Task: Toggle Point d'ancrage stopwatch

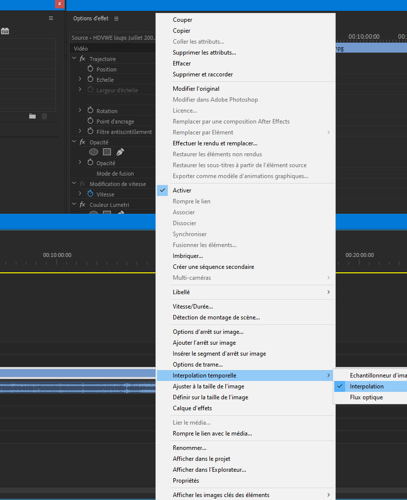Action: 91,121
